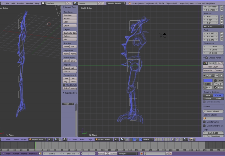Click the blue grease pencil color swatch
This screenshot has height=156, width=225.
pyautogui.click(x=208, y=81)
